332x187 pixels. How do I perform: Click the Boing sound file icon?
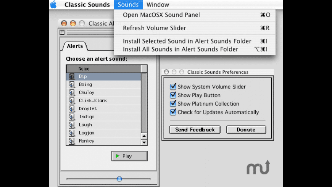pyautogui.click(x=72, y=85)
